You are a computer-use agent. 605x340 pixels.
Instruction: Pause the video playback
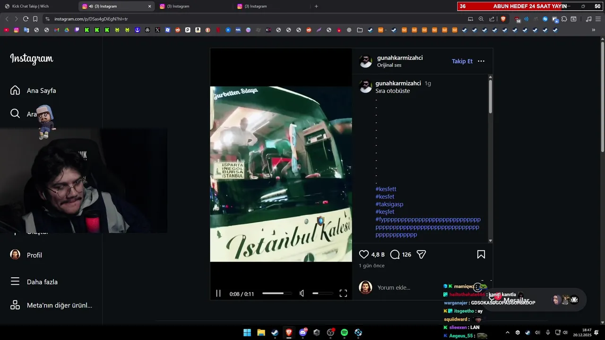218,294
